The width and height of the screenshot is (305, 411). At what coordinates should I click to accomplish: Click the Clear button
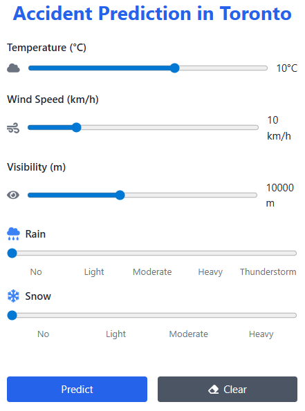tap(228, 390)
